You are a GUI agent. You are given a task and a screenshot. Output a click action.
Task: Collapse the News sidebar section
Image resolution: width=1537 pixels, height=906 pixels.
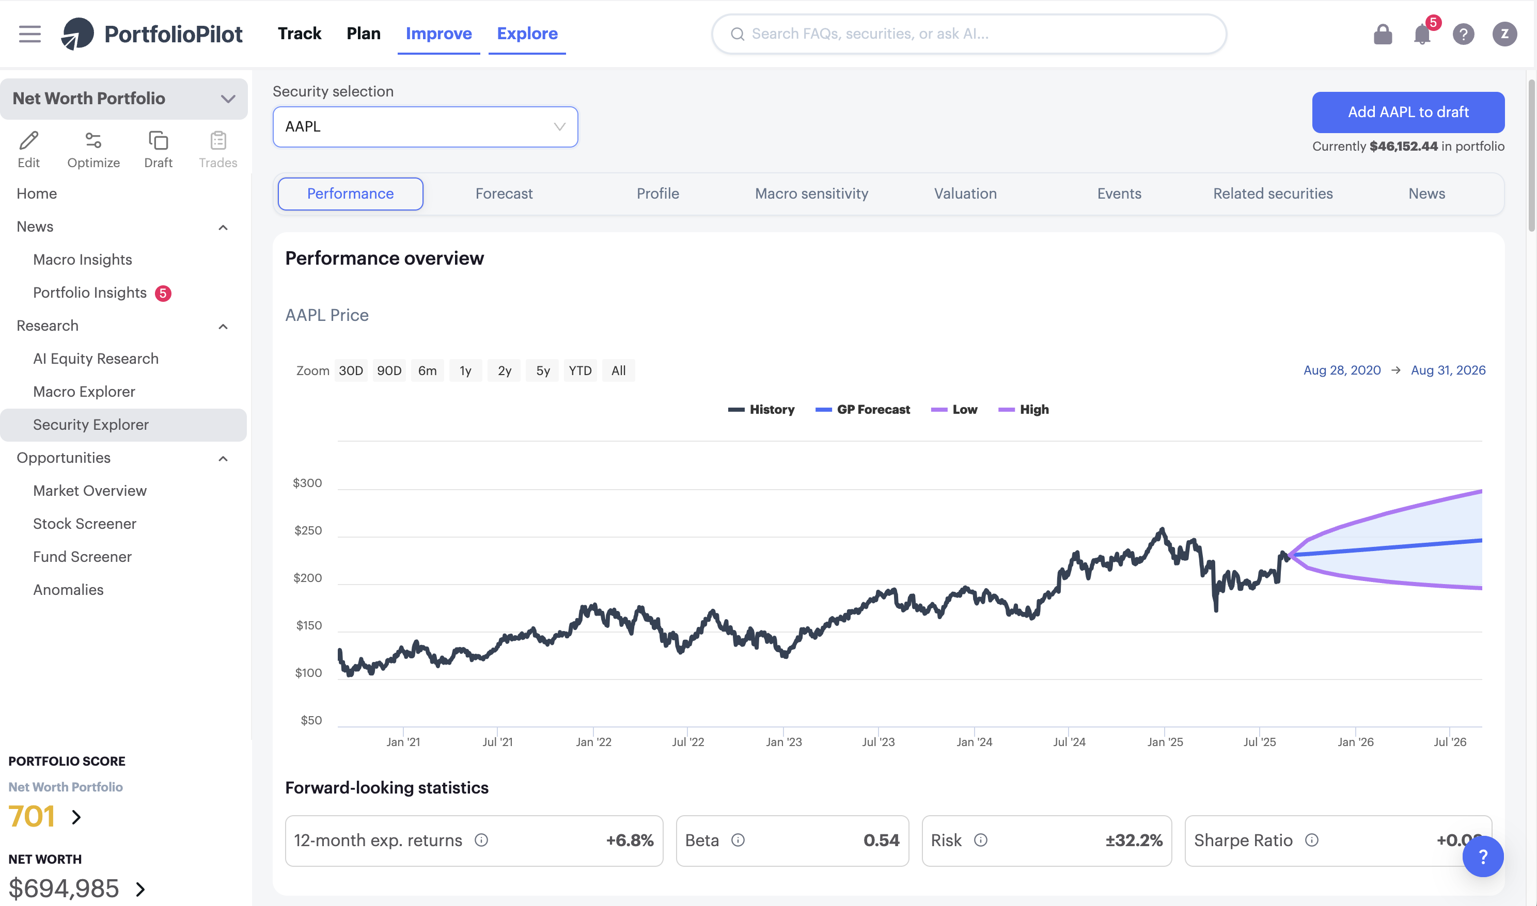pos(223,228)
